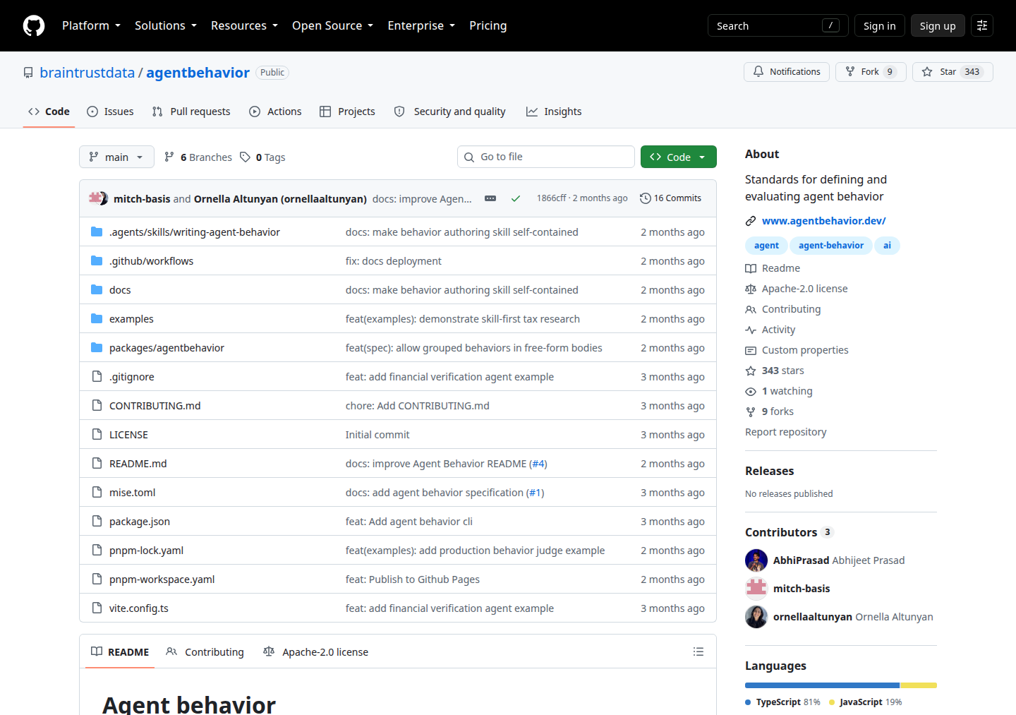Screen dimensions: 1016x715
Task: Open the main branch selector dropdown
Action: point(116,157)
